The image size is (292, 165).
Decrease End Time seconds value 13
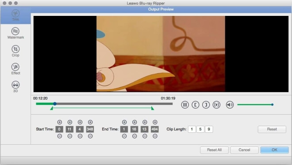click(145, 136)
